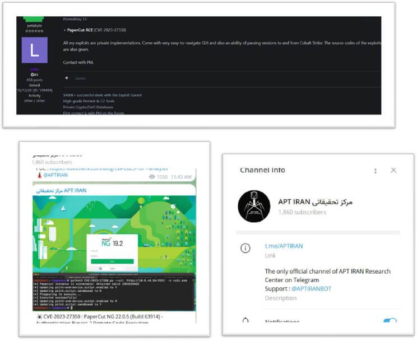The height and width of the screenshot is (340, 417).
Task: Click the purple L avatar of petabyte
Action: pyautogui.click(x=35, y=50)
